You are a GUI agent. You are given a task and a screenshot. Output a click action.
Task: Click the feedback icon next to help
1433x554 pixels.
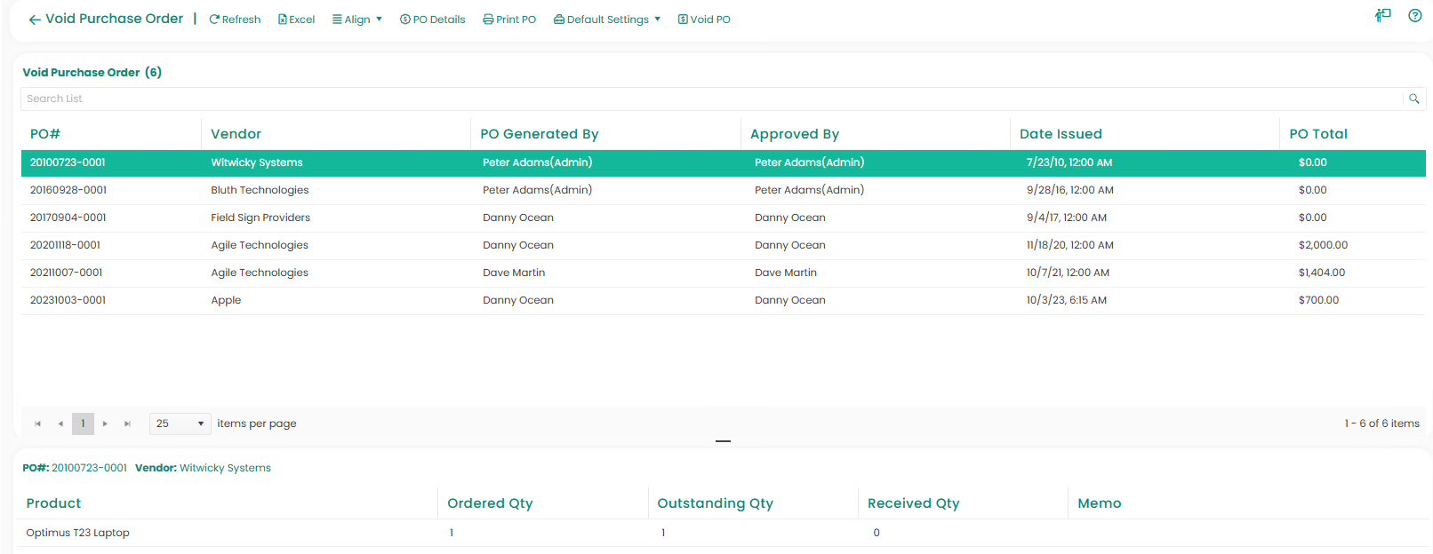coord(1382,15)
